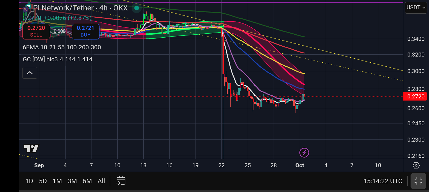The height and width of the screenshot is (192, 429).
Task: Click the 13 date on time axis
Action: (143, 165)
